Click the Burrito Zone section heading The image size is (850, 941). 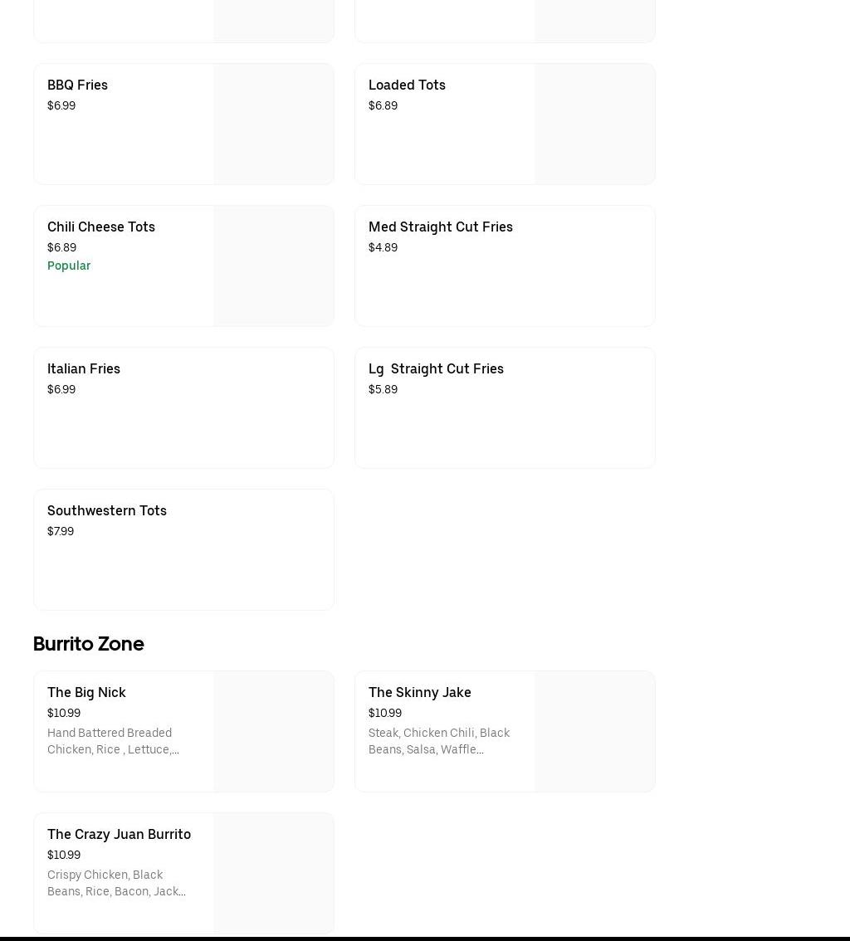(x=89, y=644)
